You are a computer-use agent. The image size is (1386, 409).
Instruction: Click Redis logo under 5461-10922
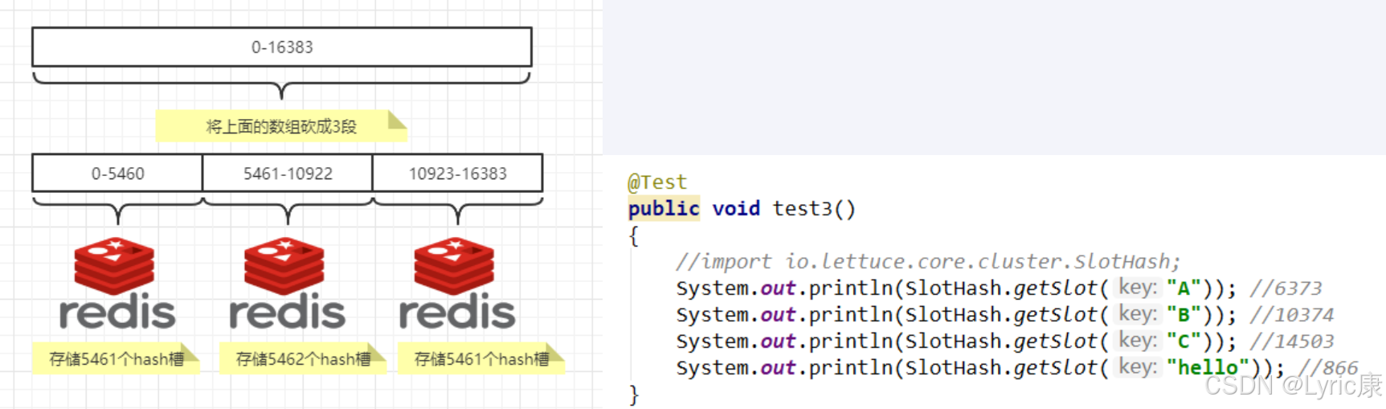pos(288,284)
